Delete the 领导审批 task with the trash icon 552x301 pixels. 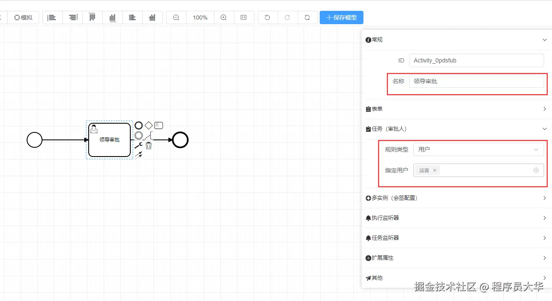[x=148, y=145]
